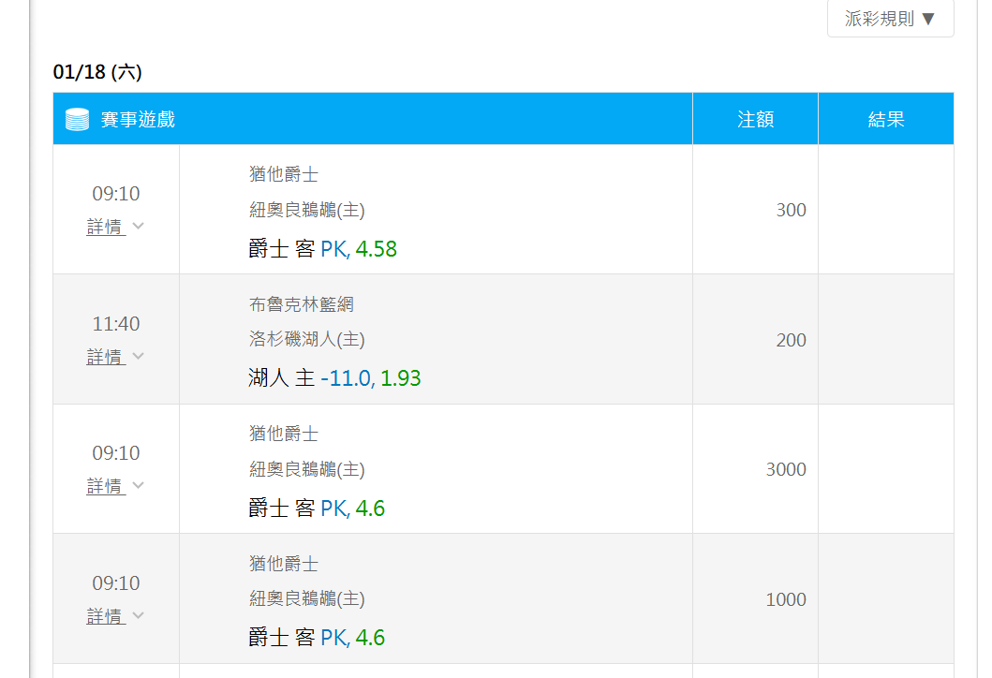Click 猶他爵士 in the 1000 bet row

tap(284, 564)
